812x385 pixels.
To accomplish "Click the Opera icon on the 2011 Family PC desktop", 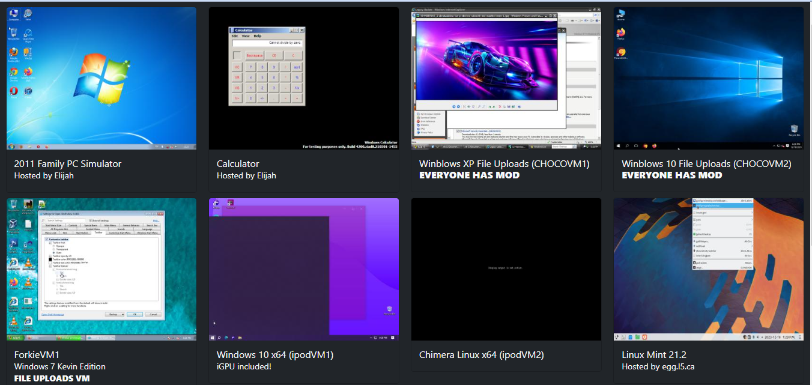I will click(13, 91).
